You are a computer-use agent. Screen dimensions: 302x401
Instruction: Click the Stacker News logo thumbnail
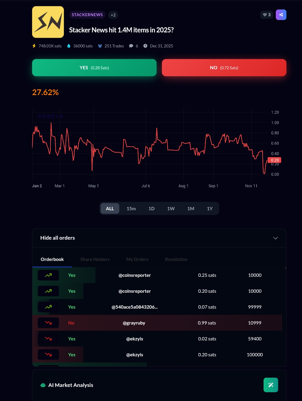click(x=48, y=22)
